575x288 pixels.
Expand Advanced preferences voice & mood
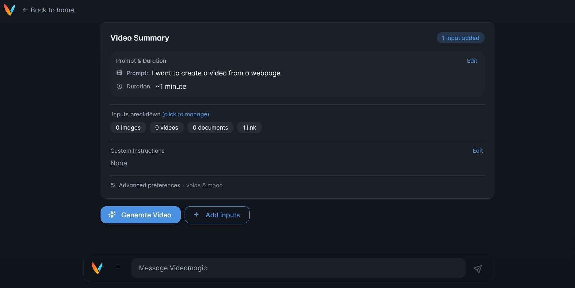(x=167, y=185)
